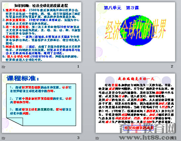
Task: Click the slide number 3 label
Action: click(78, 138)
